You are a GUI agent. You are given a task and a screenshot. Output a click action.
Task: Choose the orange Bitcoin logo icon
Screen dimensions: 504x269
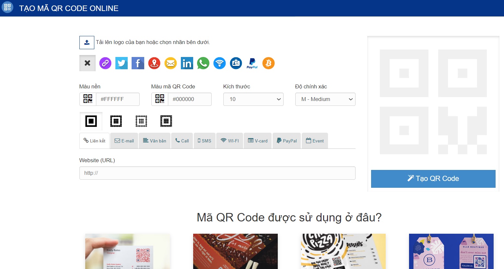coord(268,63)
